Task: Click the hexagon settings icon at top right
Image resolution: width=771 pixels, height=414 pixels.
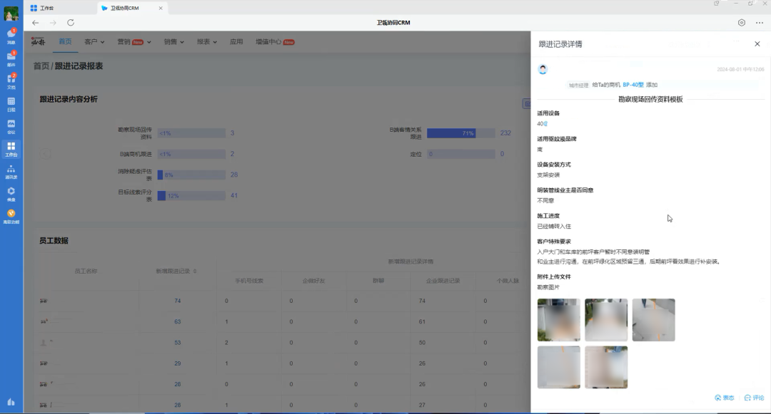Action: pos(742,23)
